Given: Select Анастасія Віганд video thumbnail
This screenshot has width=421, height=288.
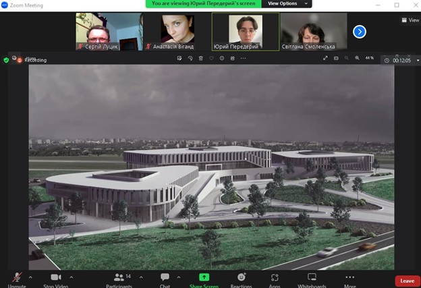Looking at the screenshot, I should [177, 32].
